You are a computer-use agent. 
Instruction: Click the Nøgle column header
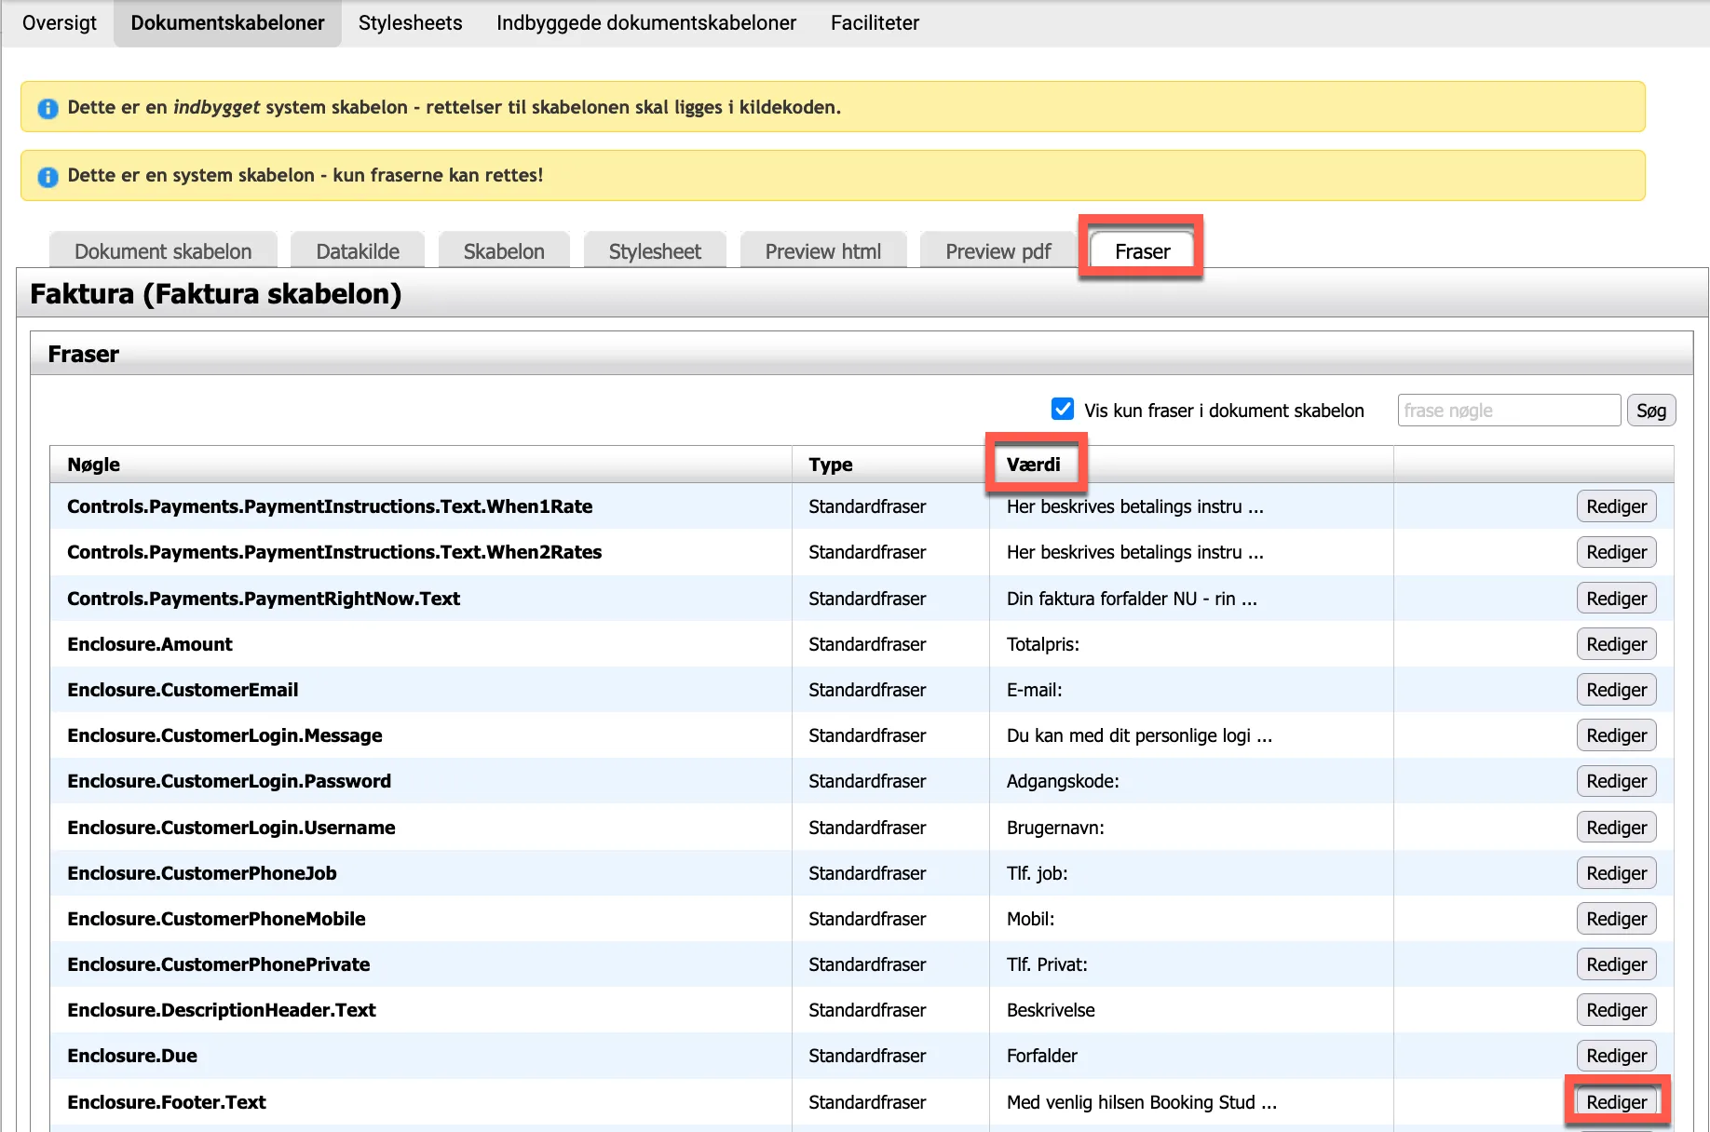point(94,465)
